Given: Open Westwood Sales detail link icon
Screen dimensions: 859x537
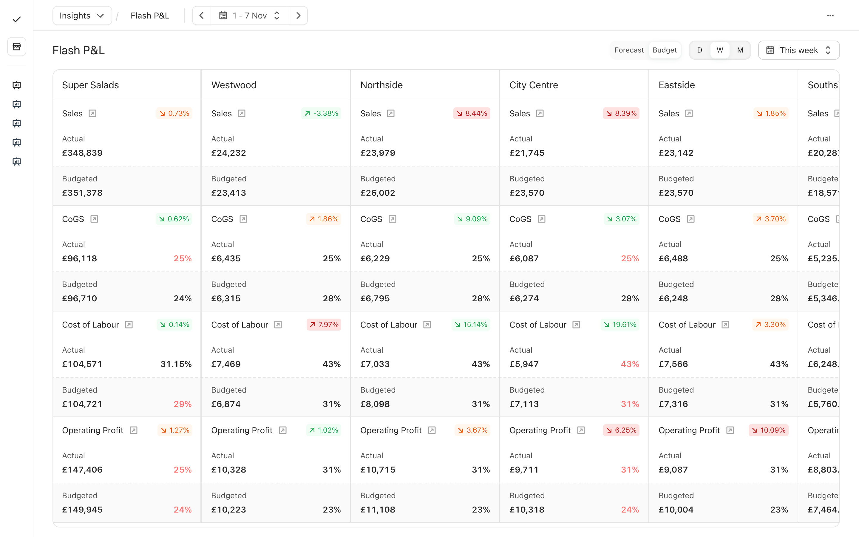Looking at the screenshot, I should point(241,113).
